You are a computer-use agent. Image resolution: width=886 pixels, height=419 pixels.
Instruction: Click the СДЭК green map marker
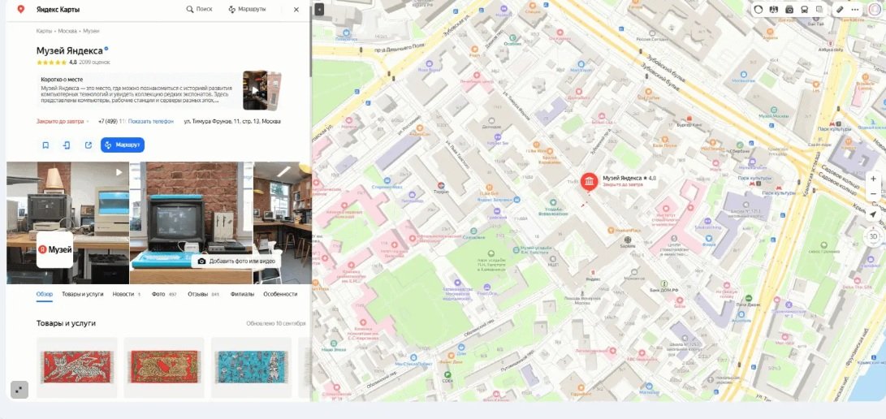tap(448, 374)
